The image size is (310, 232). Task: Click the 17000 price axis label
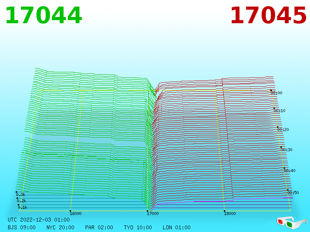click(x=153, y=213)
